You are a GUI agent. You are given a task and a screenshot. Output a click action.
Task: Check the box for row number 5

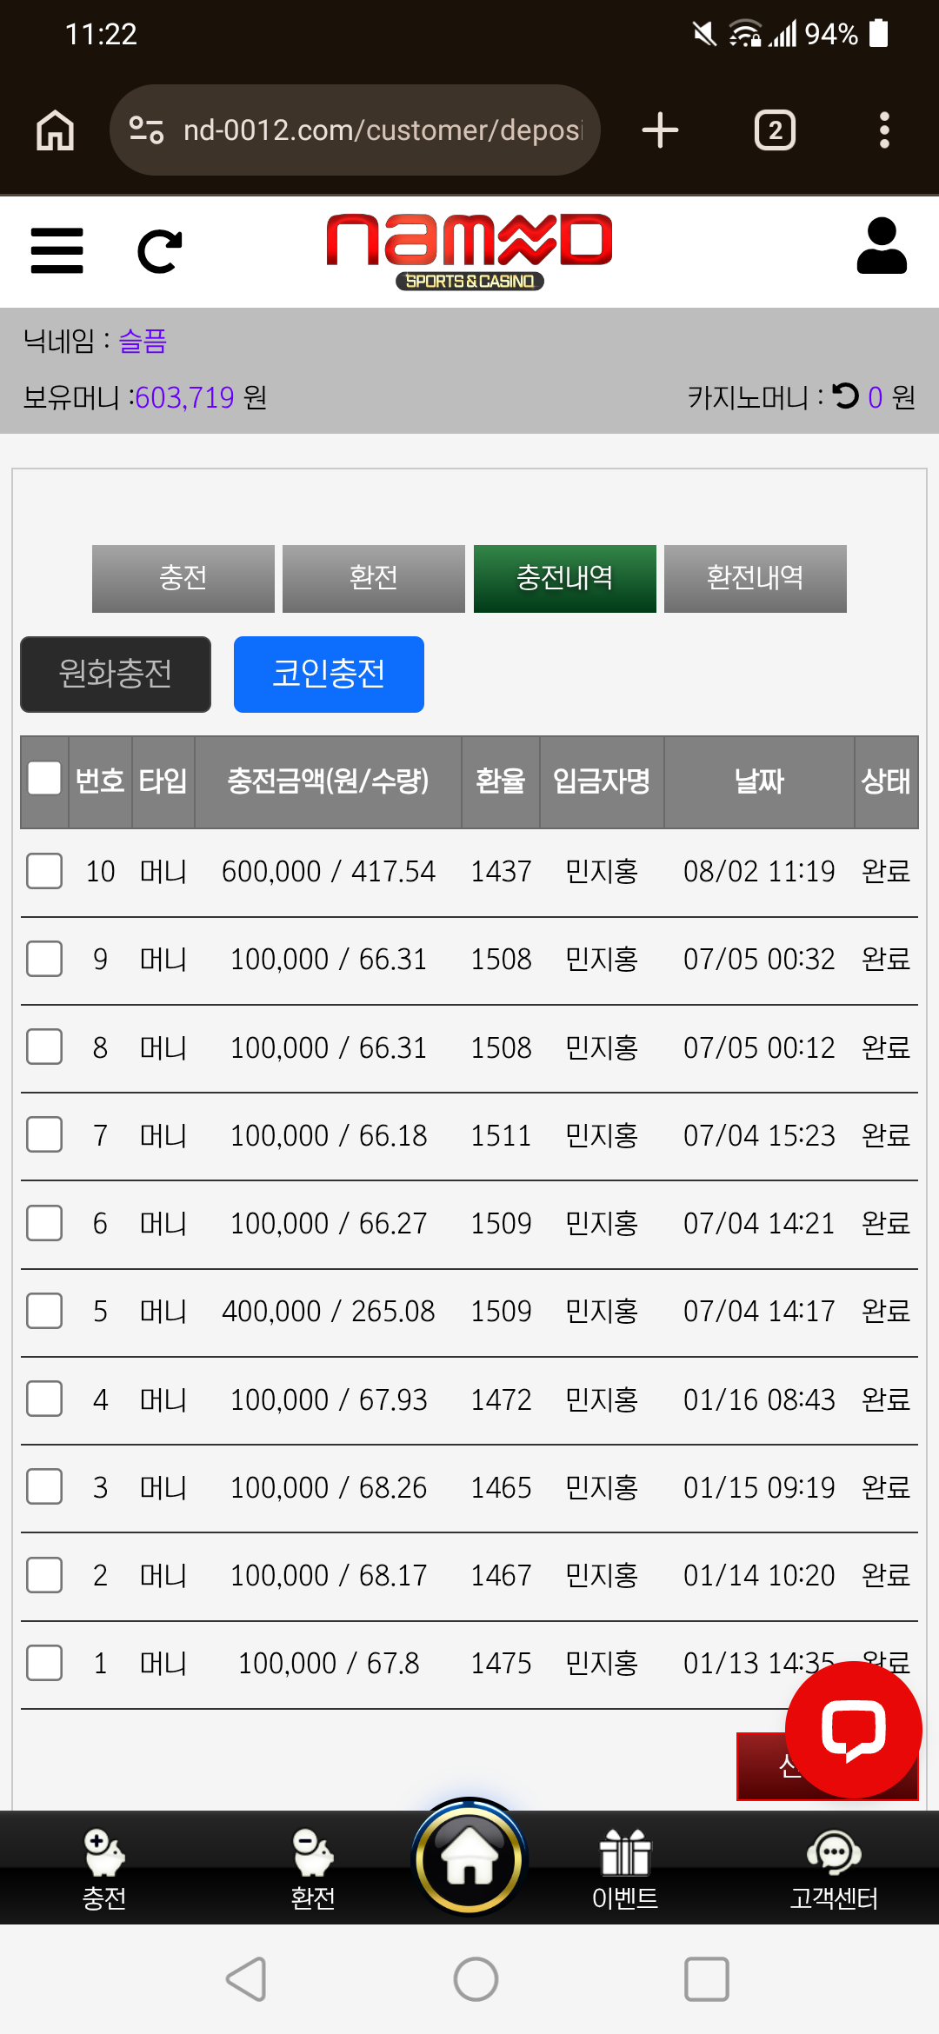click(44, 1311)
